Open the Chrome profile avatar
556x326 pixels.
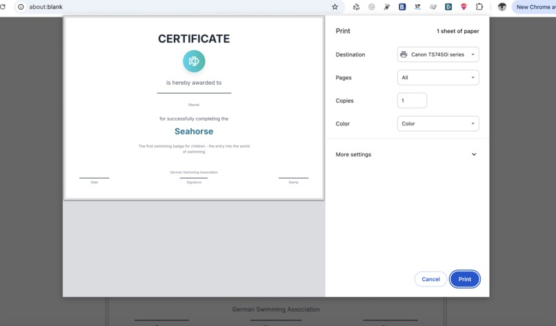[x=502, y=7]
